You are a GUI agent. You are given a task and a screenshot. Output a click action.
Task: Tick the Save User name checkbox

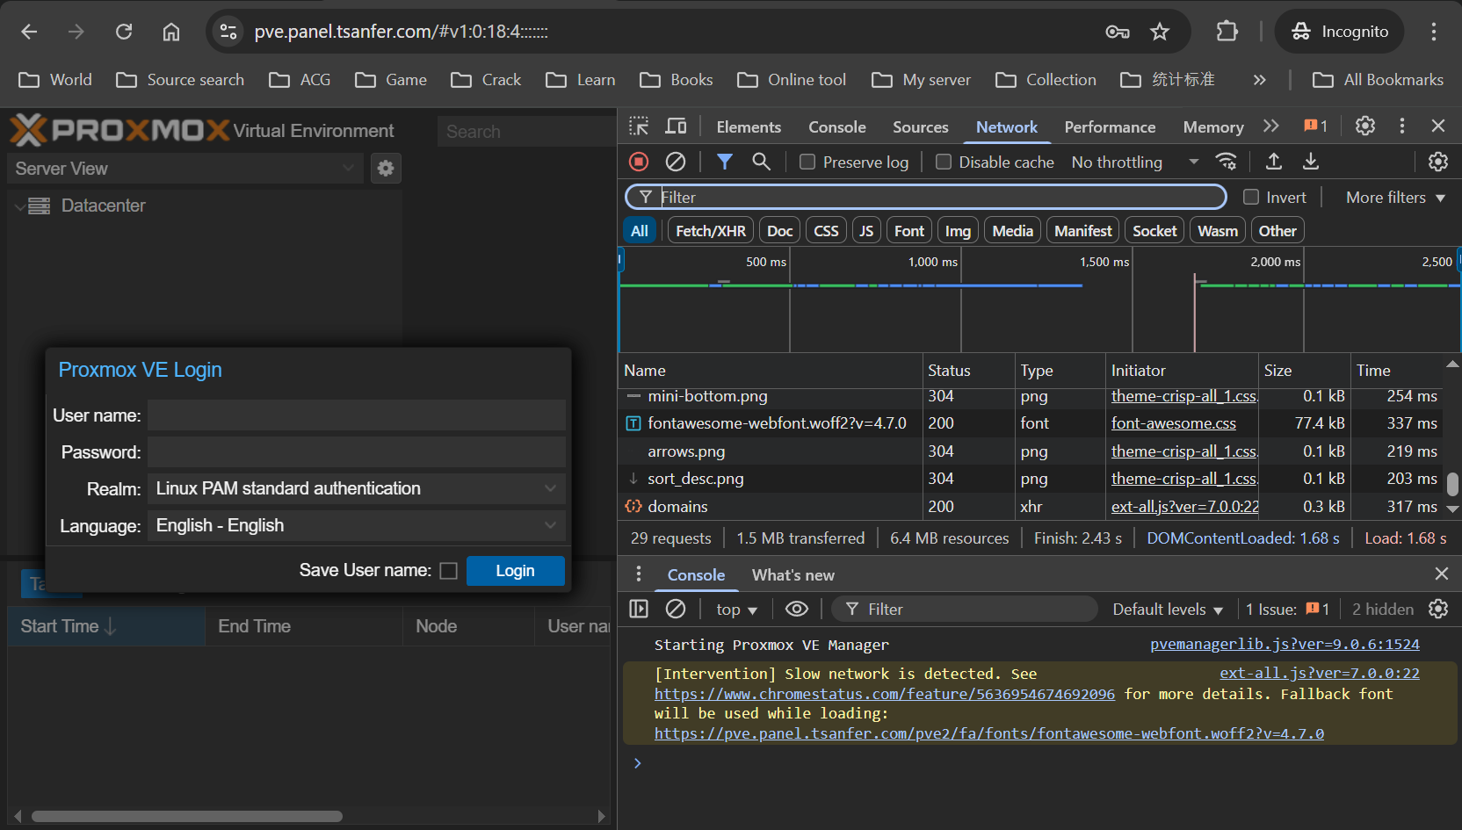tap(448, 571)
